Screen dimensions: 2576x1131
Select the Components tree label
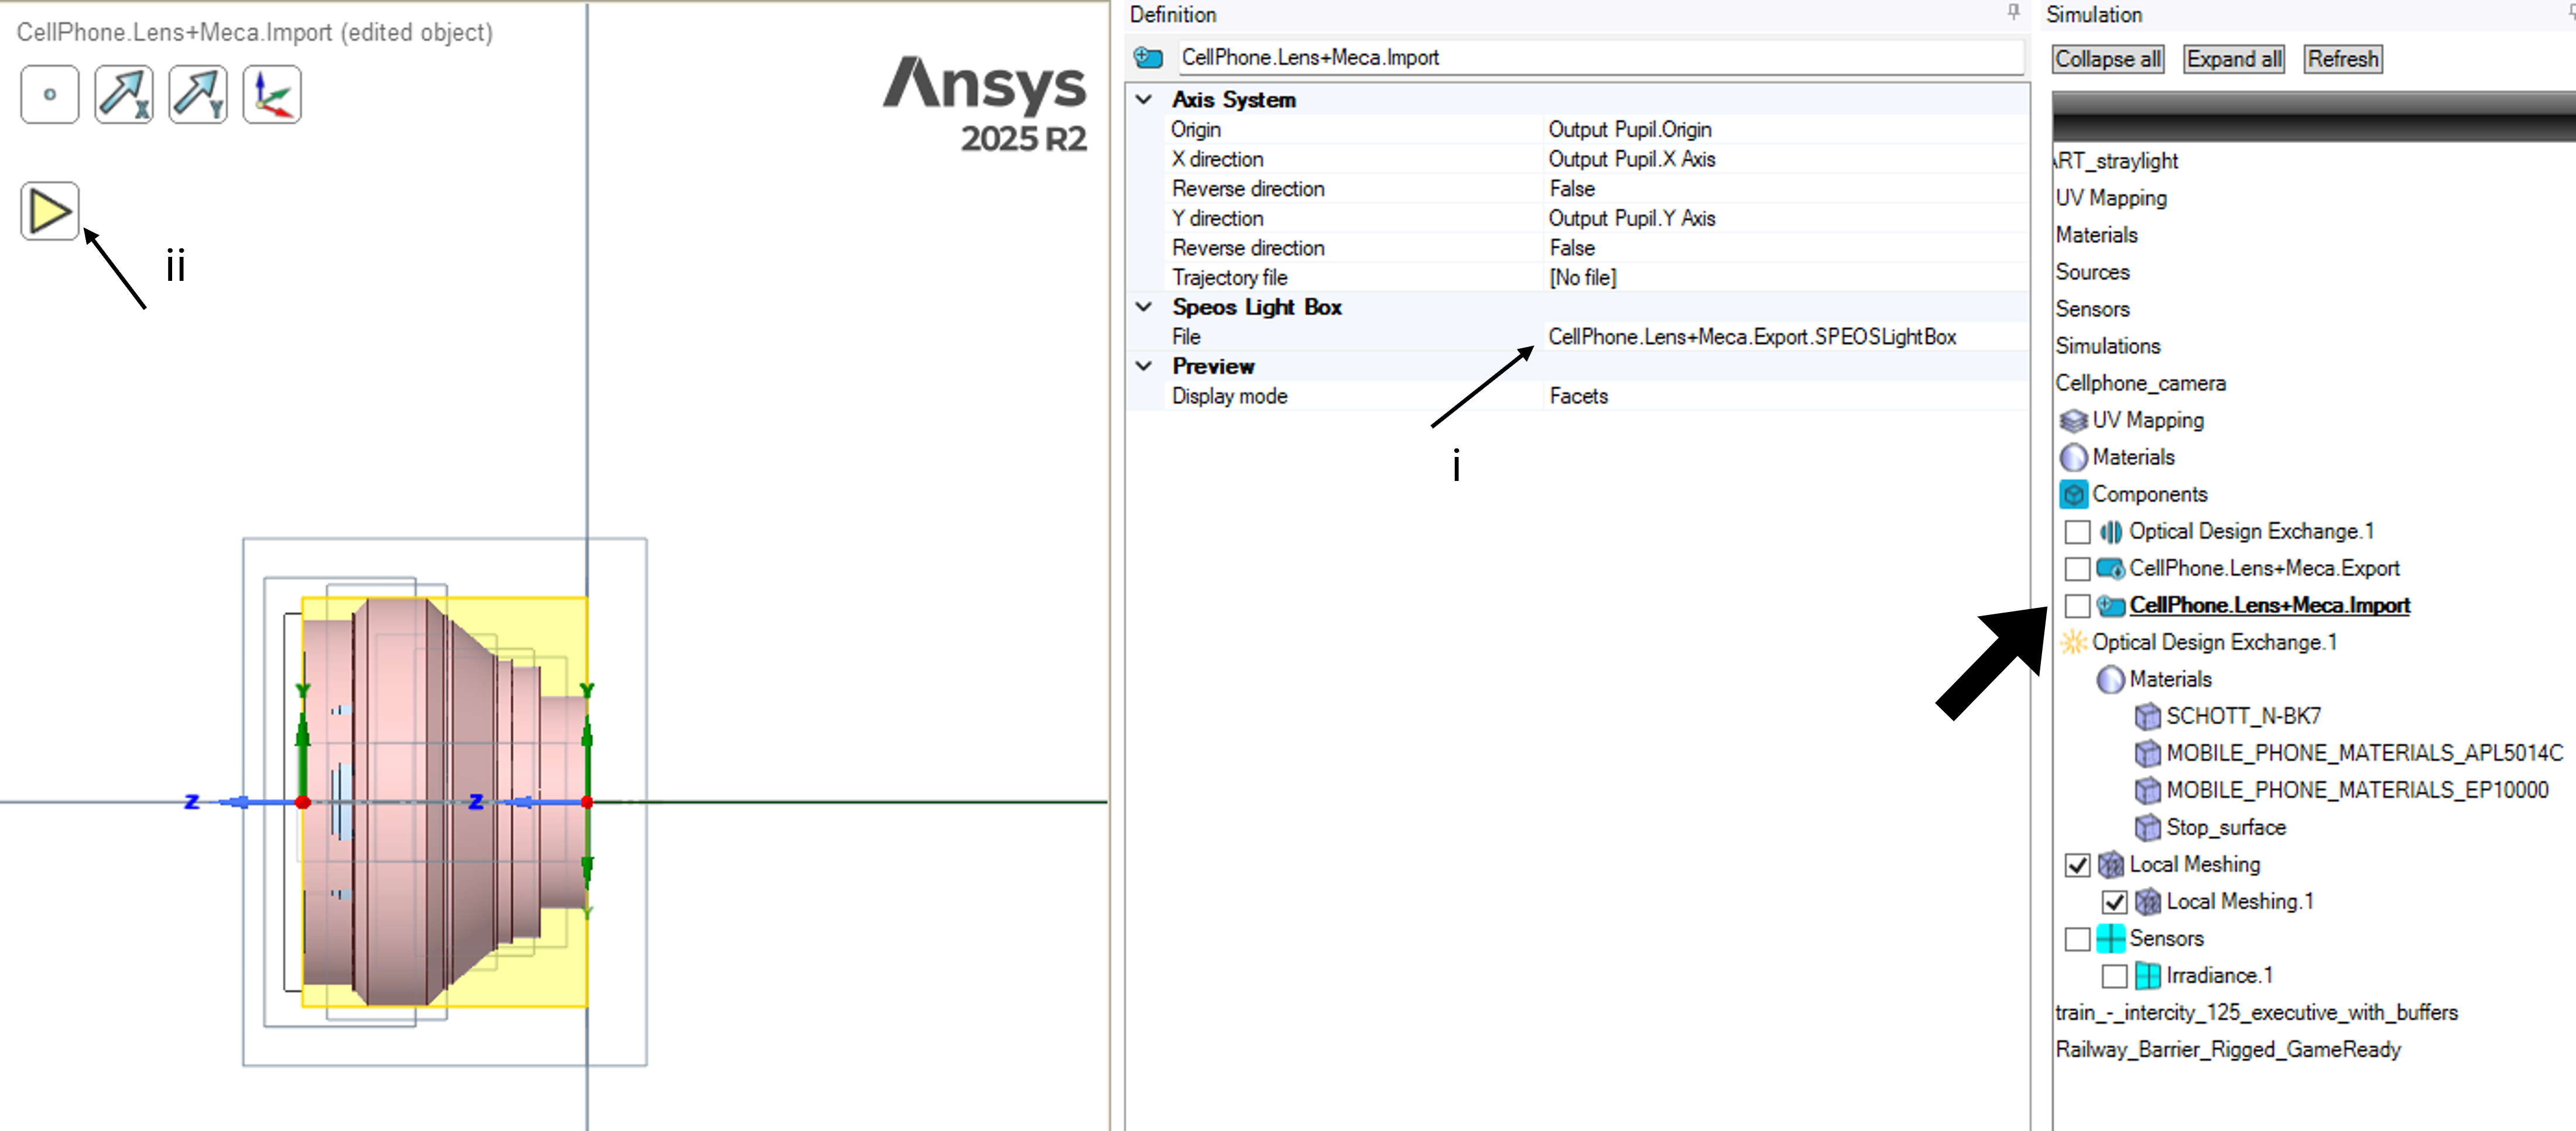(x=2149, y=494)
